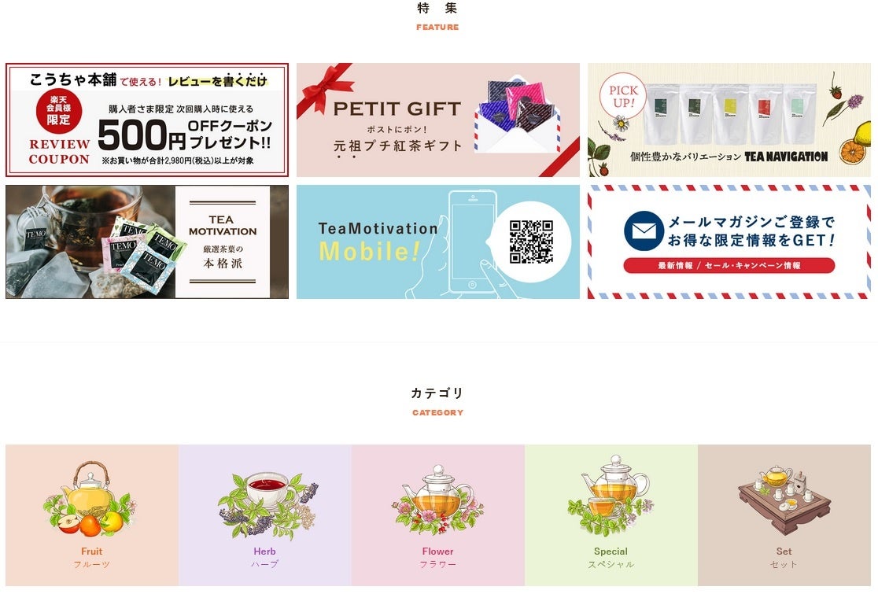Open the Tea Motivation 本格派 banner
The height and width of the screenshot is (594, 878).
point(147,242)
